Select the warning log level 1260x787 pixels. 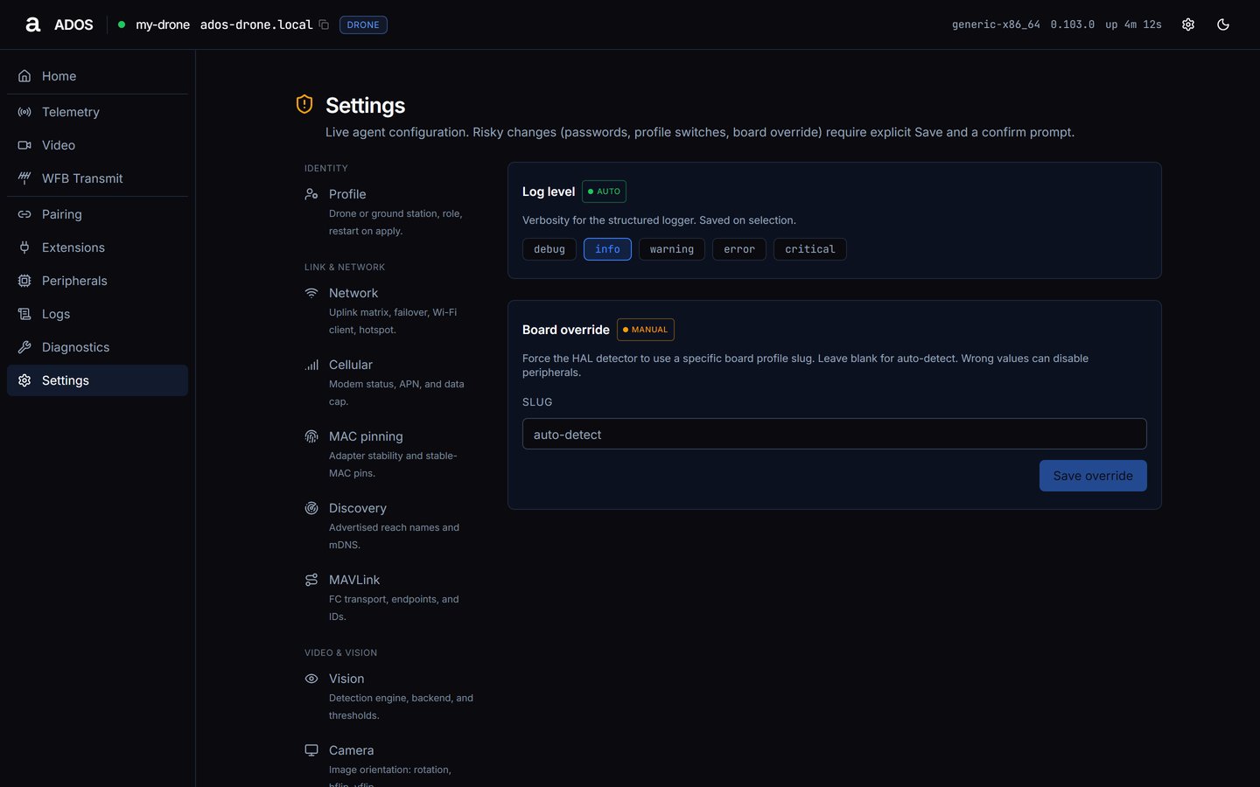[x=672, y=249]
